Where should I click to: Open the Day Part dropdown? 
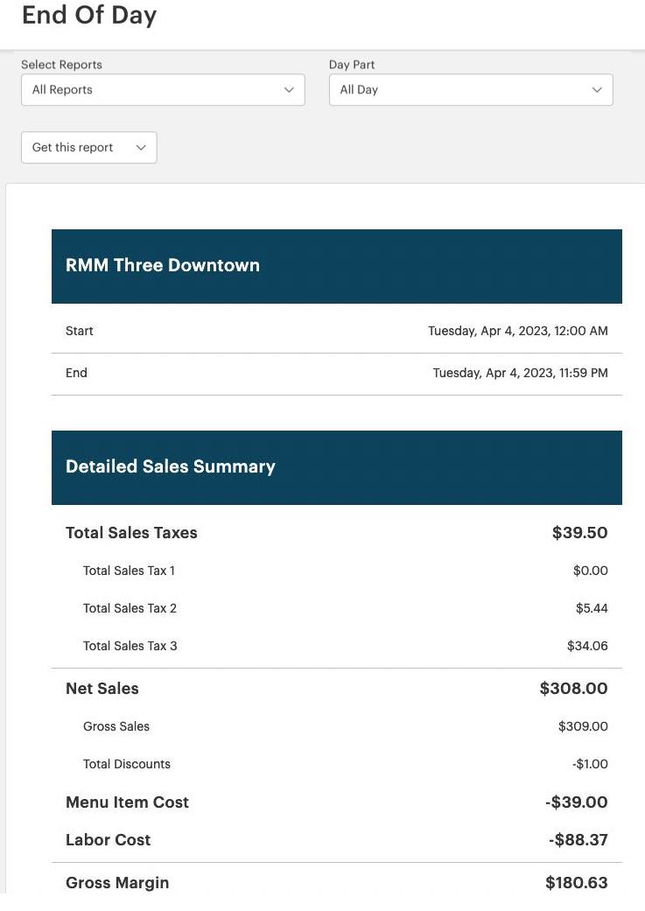click(470, 90)
